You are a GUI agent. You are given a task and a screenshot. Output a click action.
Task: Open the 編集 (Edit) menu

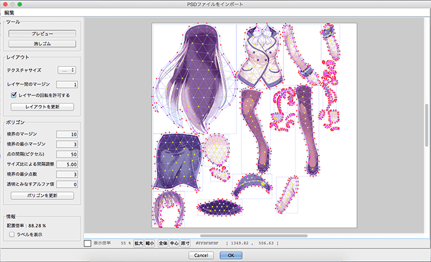10,12
